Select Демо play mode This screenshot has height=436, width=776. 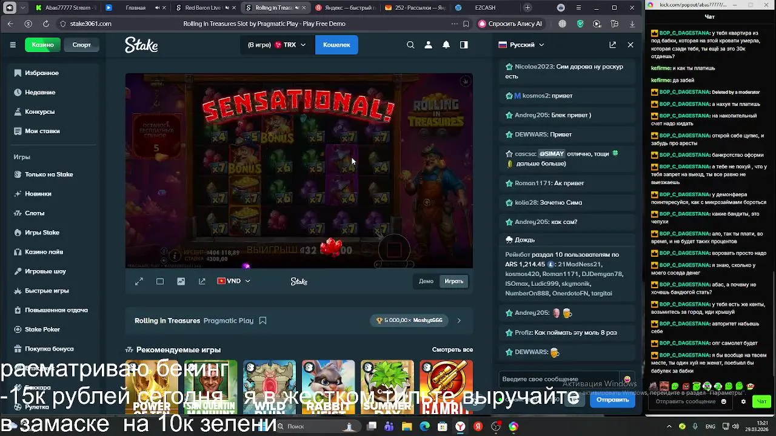tap(426, 281)
